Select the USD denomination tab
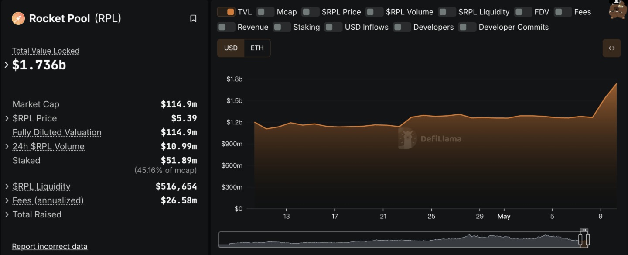Screen dimensions: 628x255 point(231,48)
